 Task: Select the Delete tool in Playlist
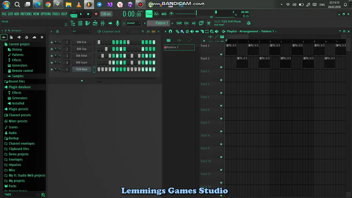[187, 31]
